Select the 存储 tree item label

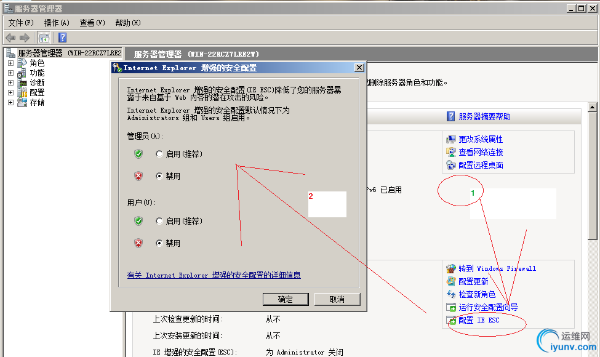[x=37, y=103]
